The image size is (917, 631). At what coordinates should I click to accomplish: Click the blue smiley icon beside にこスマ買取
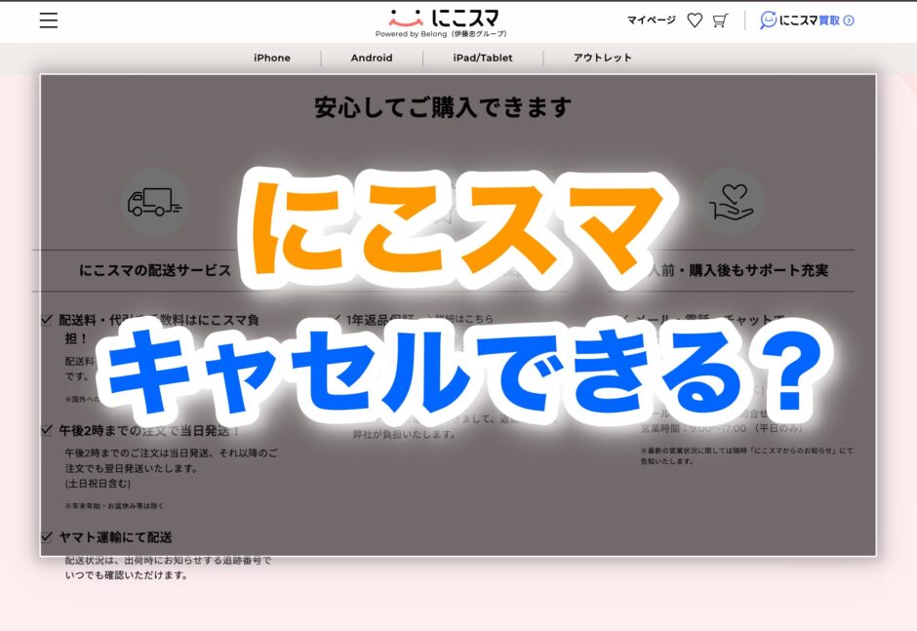769,20
